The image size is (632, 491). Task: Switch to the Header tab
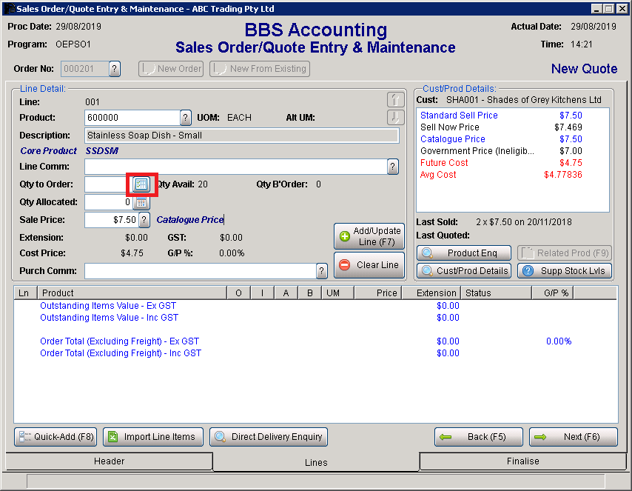(109, 461)
